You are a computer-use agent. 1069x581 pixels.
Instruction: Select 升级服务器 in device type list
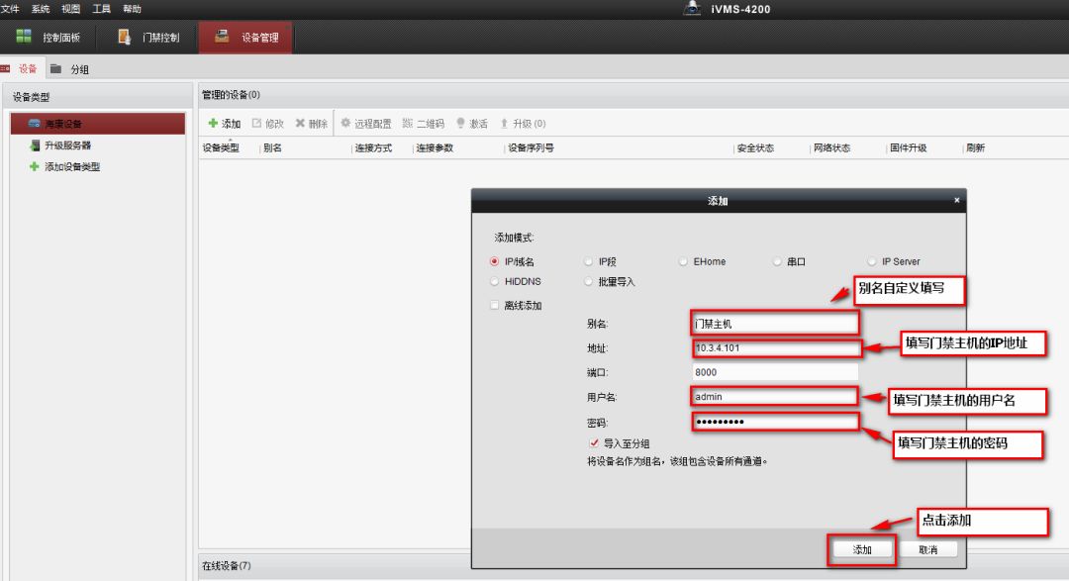[66, 145]
